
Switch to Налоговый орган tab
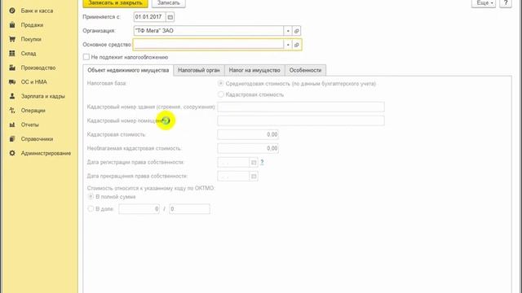click(x=199, y=71)
